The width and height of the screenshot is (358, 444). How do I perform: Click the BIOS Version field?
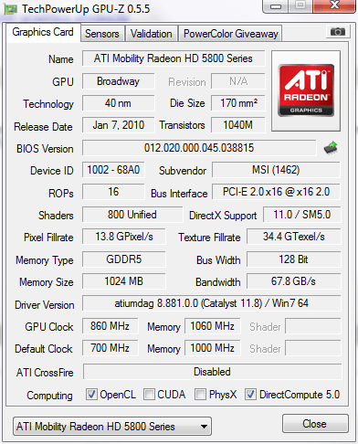point(199,148)
